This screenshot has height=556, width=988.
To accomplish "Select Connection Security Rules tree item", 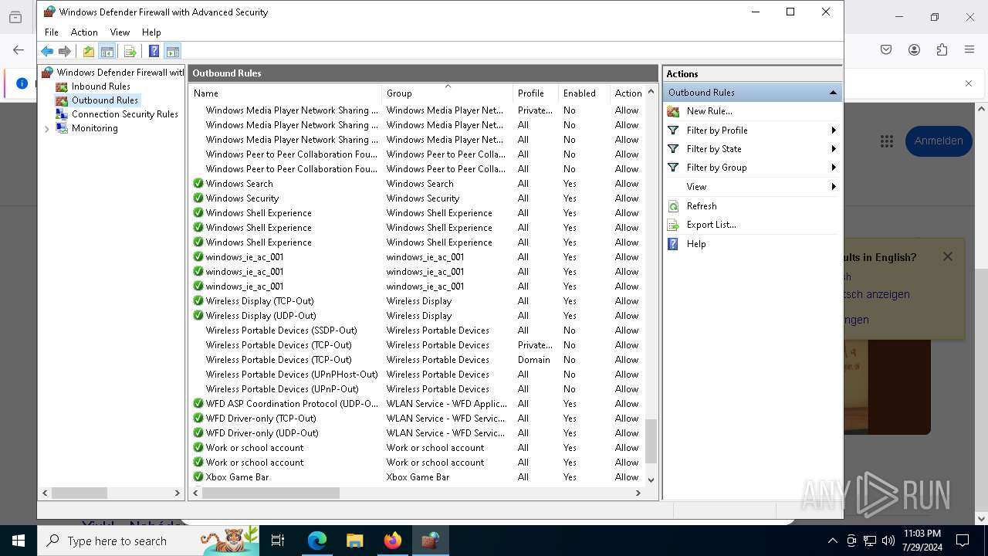I will [124, 114].
